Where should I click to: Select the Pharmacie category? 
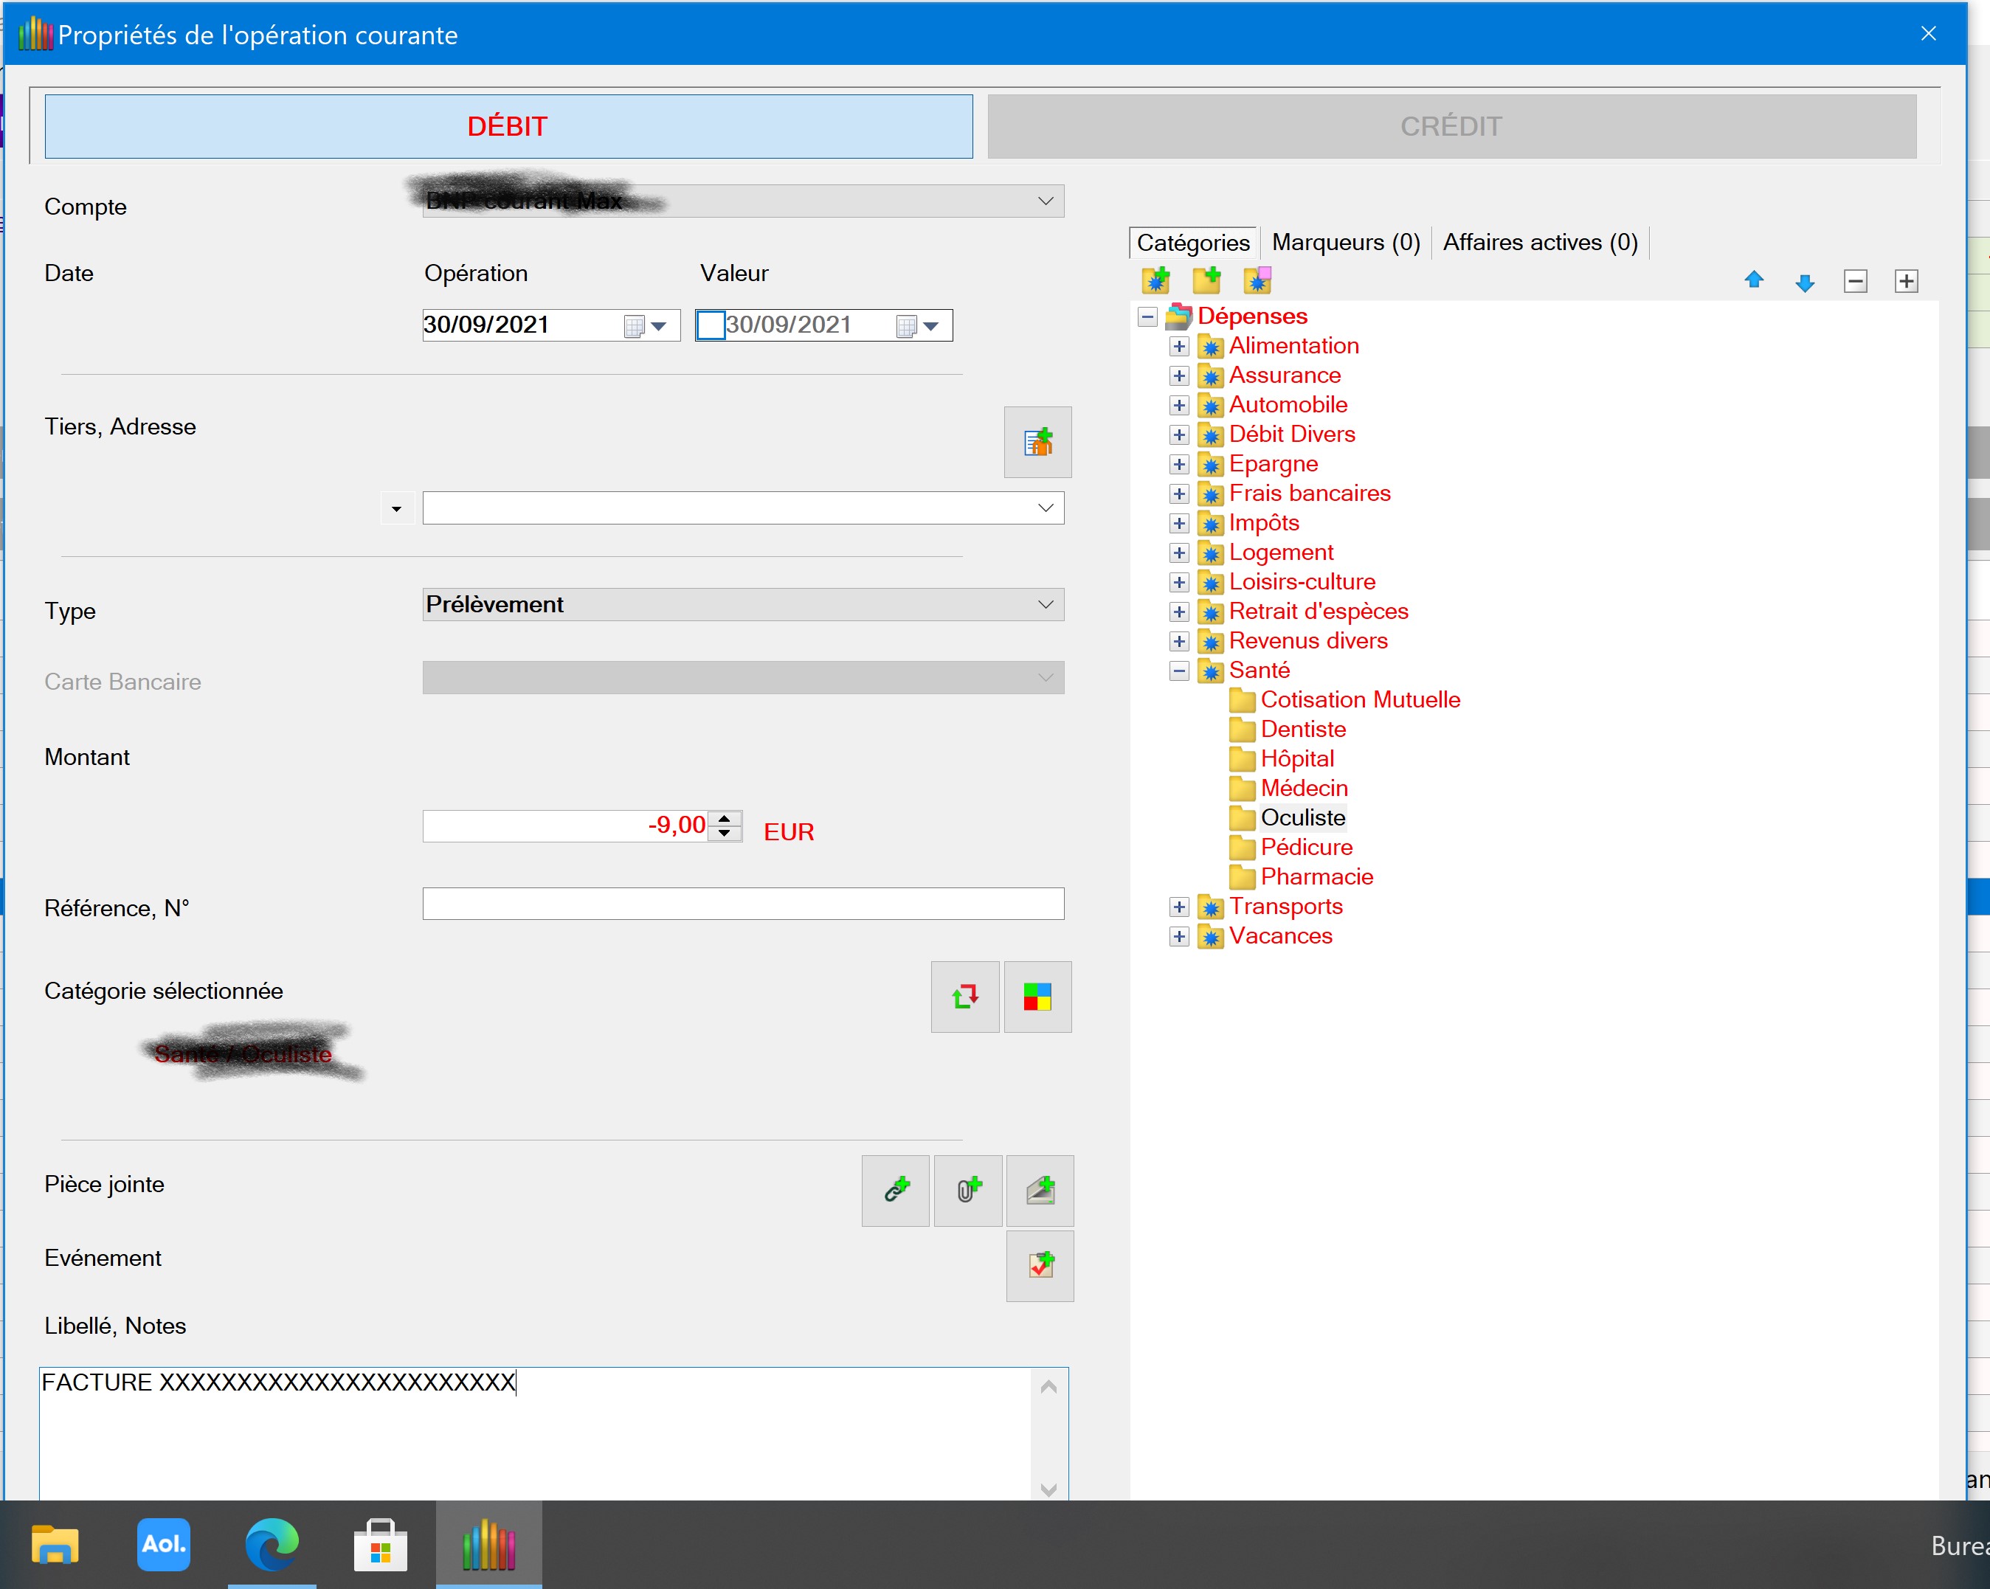[x=1316, y=876]
